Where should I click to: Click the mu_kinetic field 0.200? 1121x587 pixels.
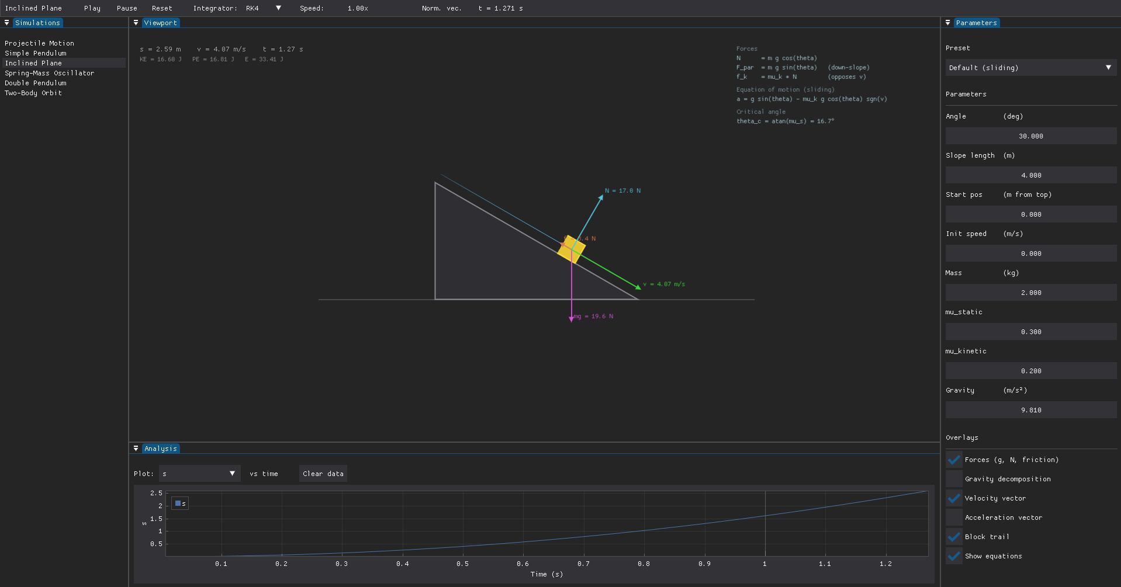pyautogui.click(x=1031, y=371)
